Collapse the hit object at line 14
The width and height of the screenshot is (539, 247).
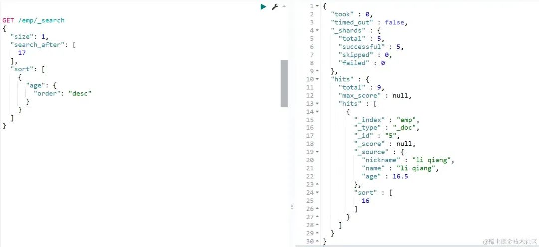coord(317,112)
